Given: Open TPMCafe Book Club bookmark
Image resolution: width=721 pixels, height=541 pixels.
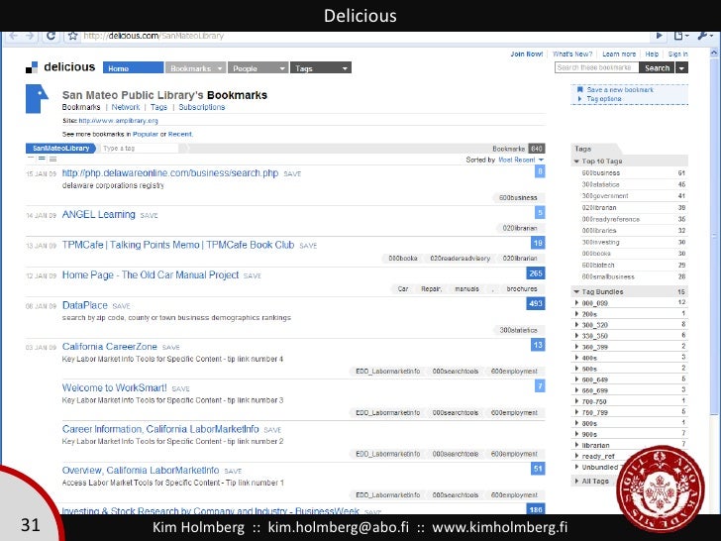Looking at the screenshot, I should click(178, 245).
